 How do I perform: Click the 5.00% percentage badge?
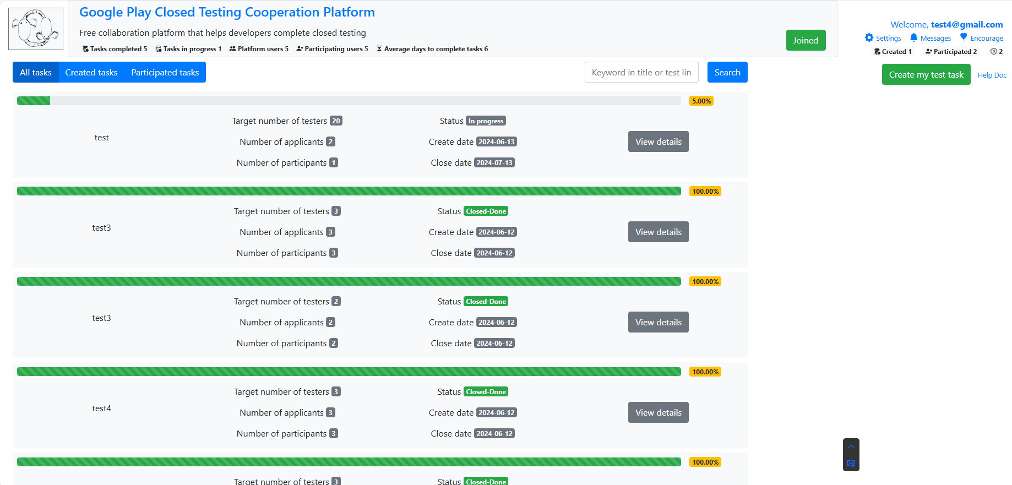tap(701, 101)
